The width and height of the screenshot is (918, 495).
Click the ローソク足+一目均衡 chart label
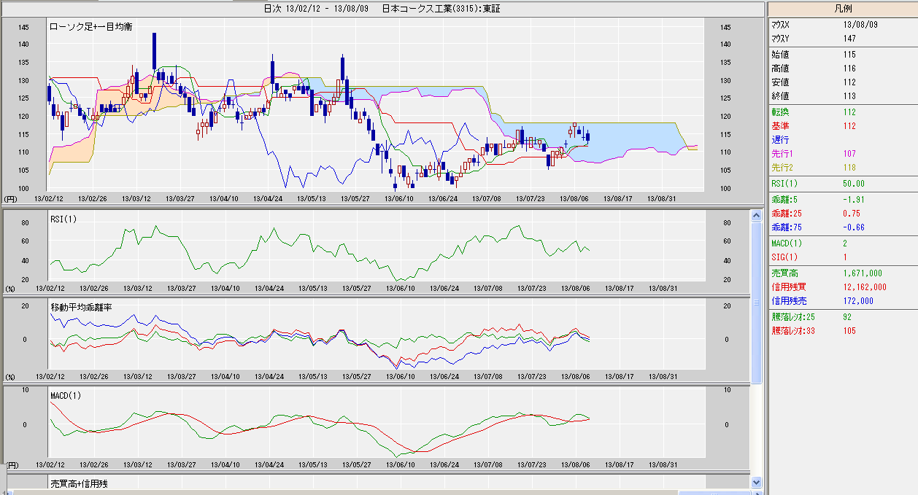pos(90,27)
